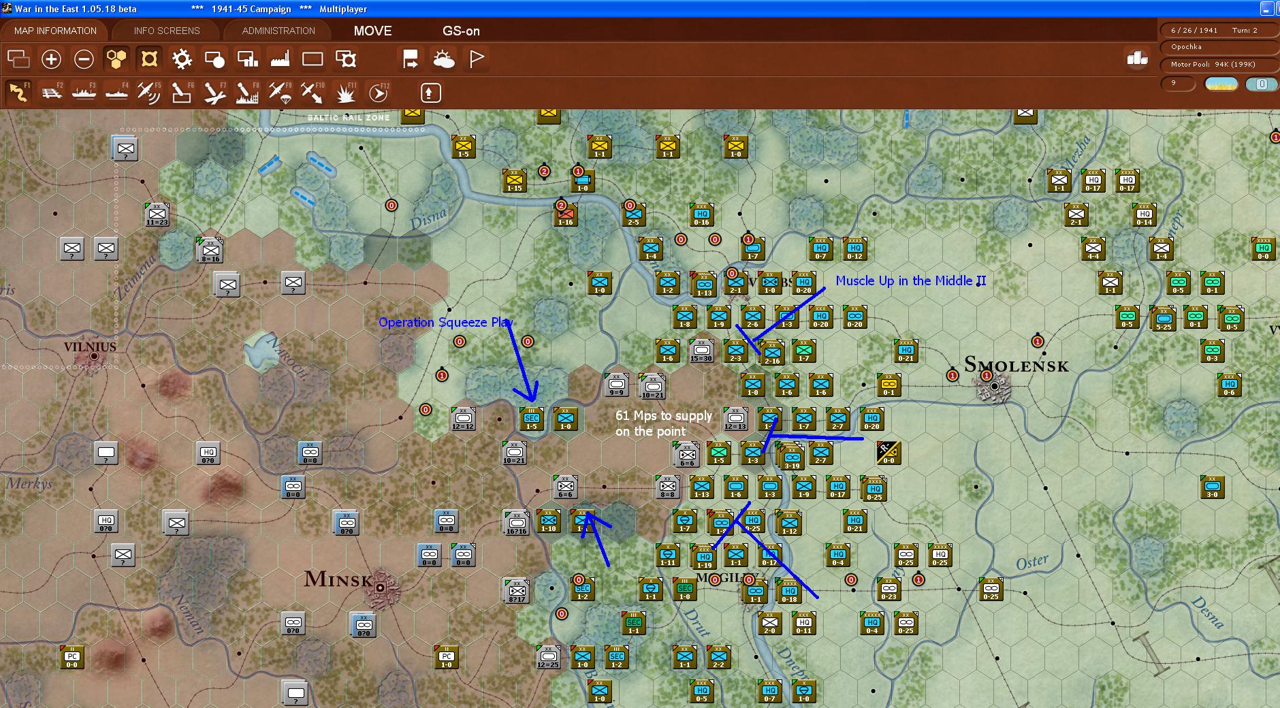Click the GS-on status label
This screenshot has height=708, width=1280.
[461, 31]
